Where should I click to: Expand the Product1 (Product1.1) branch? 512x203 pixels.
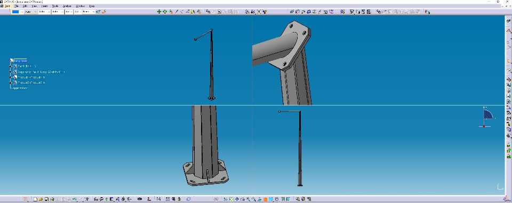11,77
